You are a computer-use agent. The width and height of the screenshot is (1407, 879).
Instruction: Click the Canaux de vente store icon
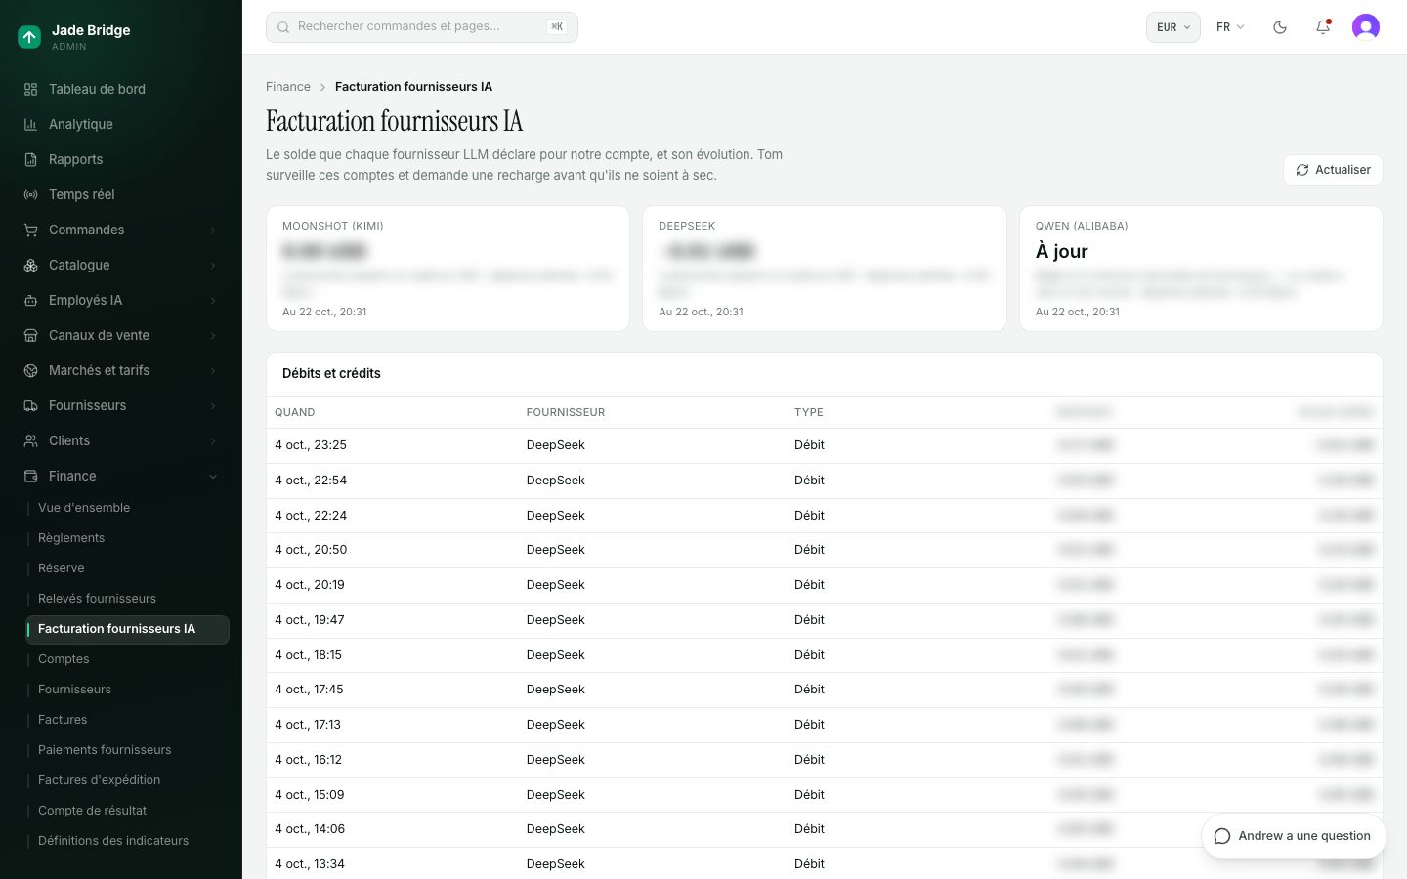coord(30,335)
